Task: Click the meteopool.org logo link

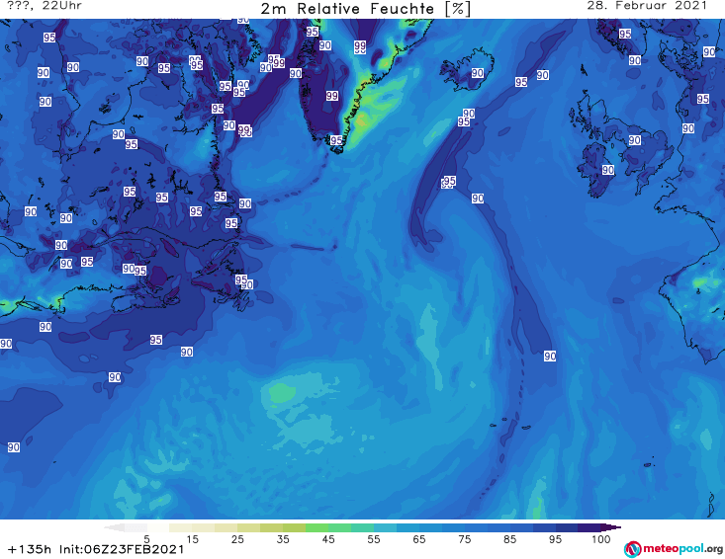Action: pyautogui.click(x=674, y=549)
